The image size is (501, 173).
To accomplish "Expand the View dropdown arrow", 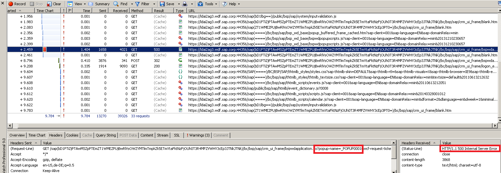I will click(84, 4).
